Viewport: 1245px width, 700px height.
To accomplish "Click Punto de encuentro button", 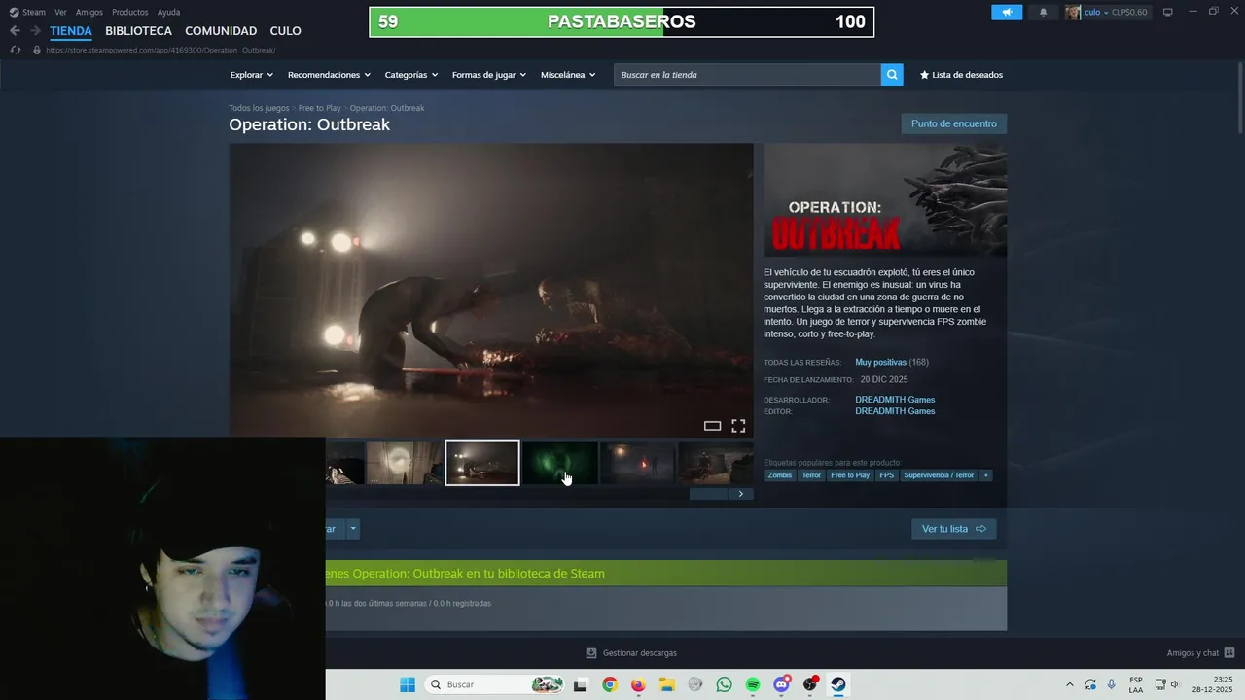I will click(x=954, y=123).
